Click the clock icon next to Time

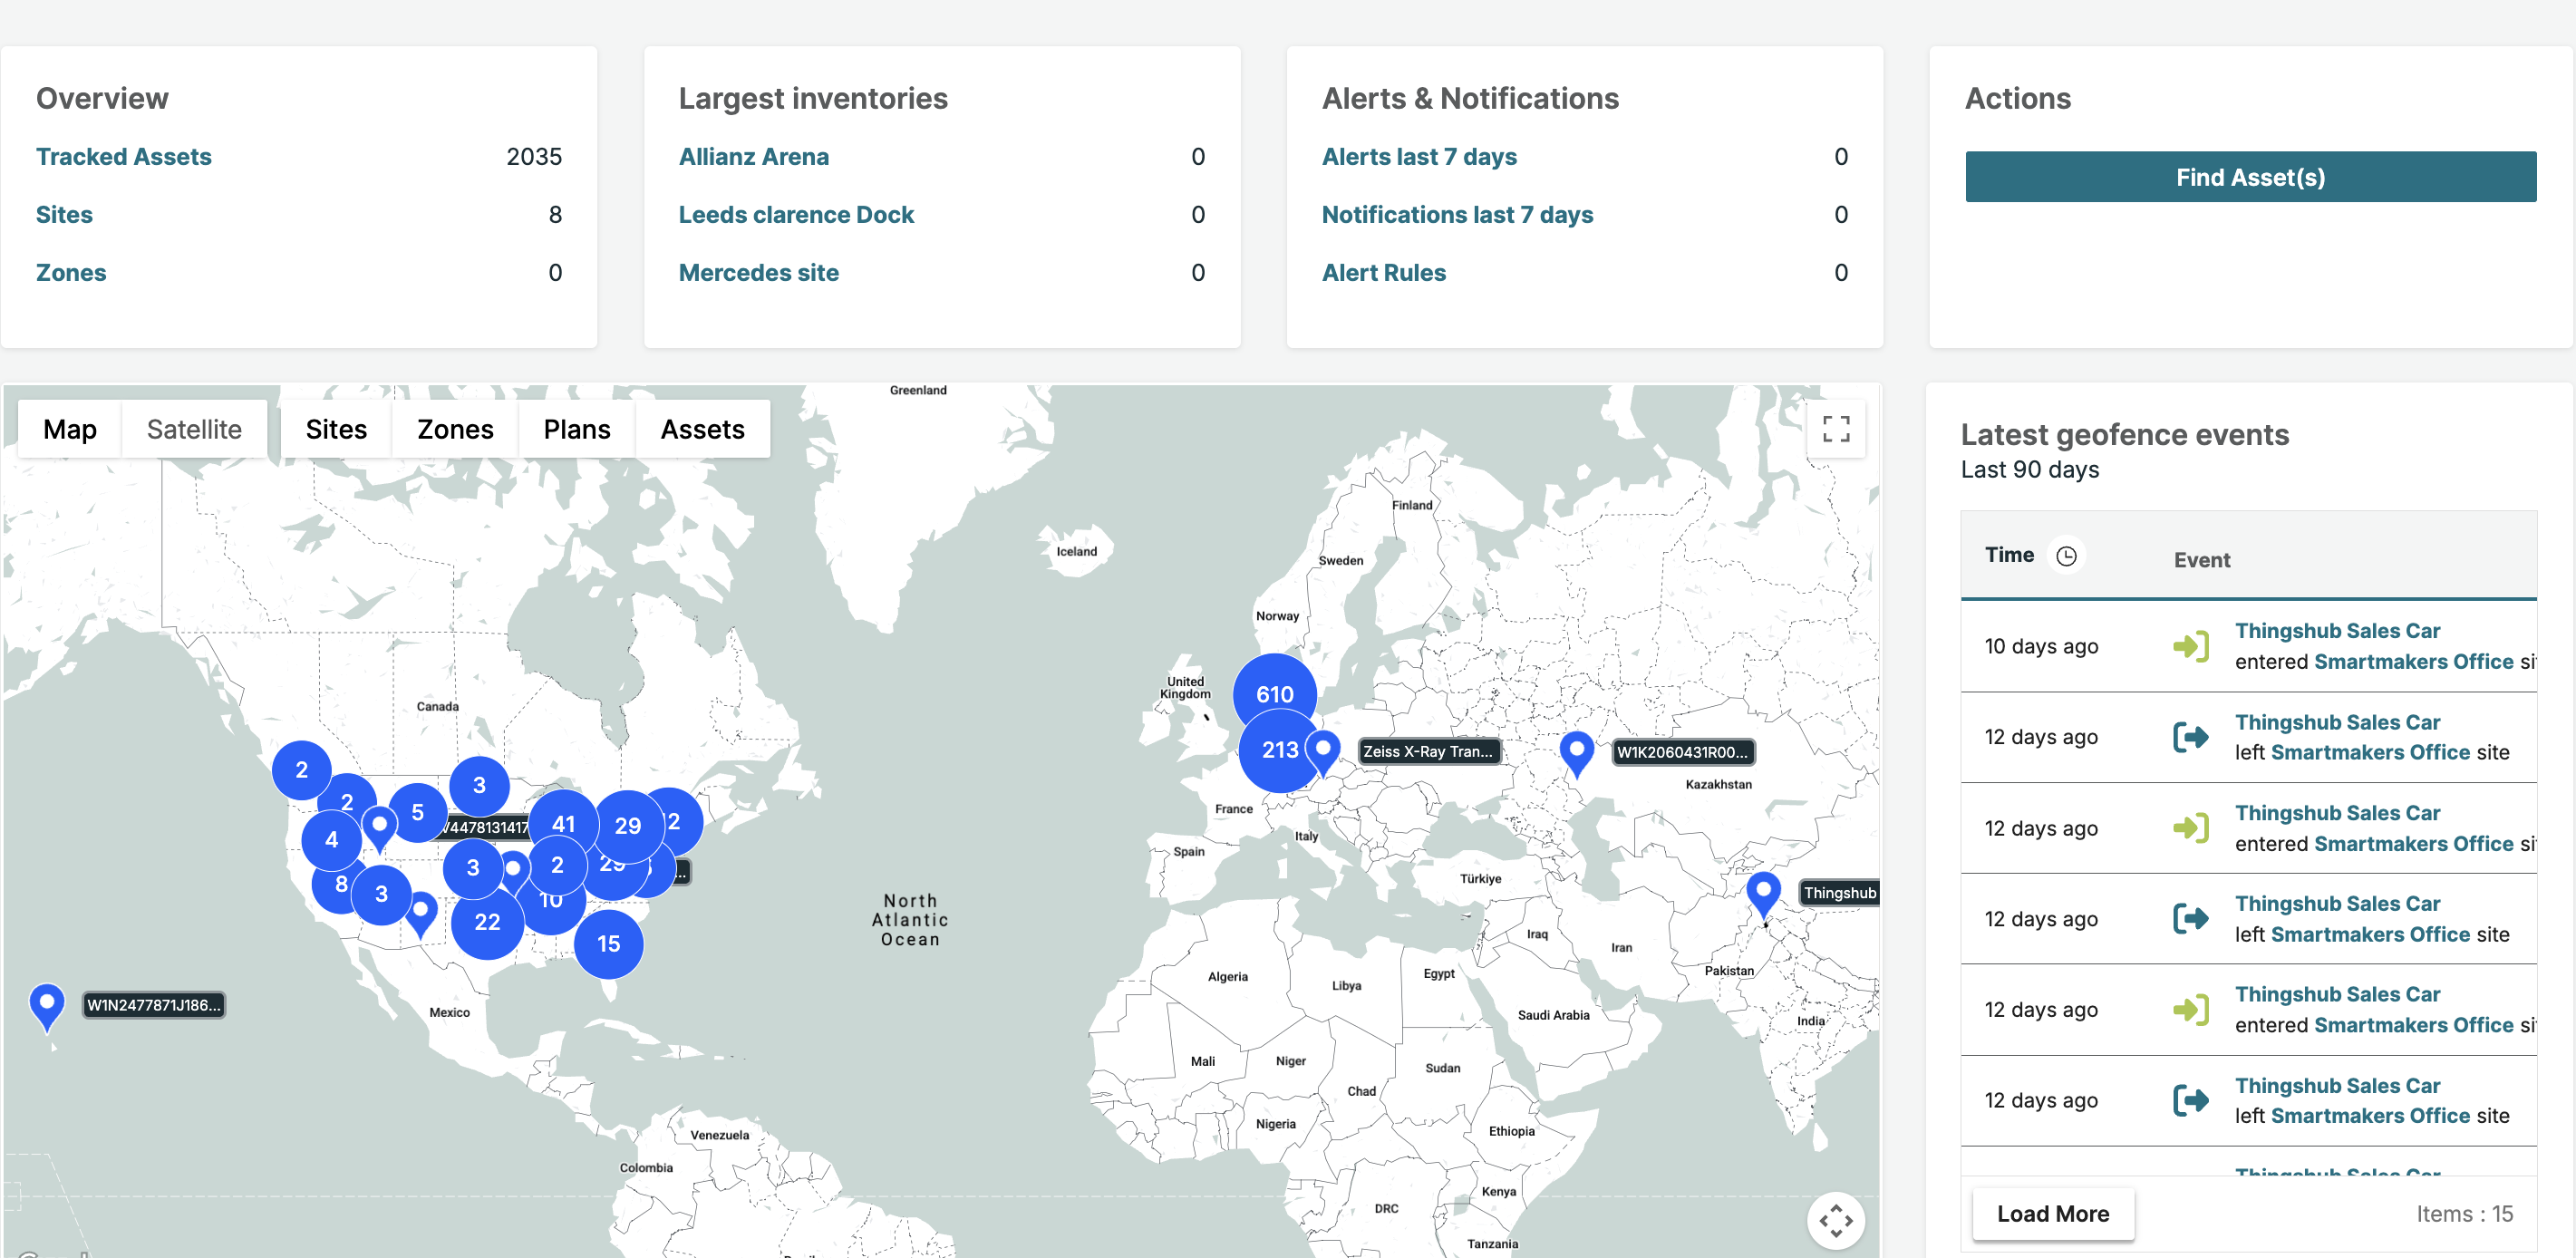(2066, 556)
